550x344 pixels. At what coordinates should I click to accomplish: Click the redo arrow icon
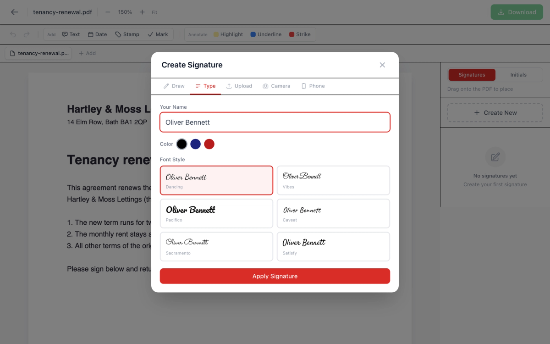tap(27, 34)
